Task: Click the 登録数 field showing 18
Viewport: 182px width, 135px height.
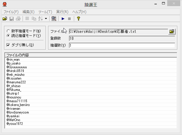Action: point(122,38)
